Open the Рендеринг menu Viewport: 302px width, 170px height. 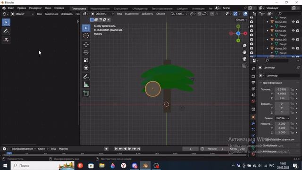(35, 8)
